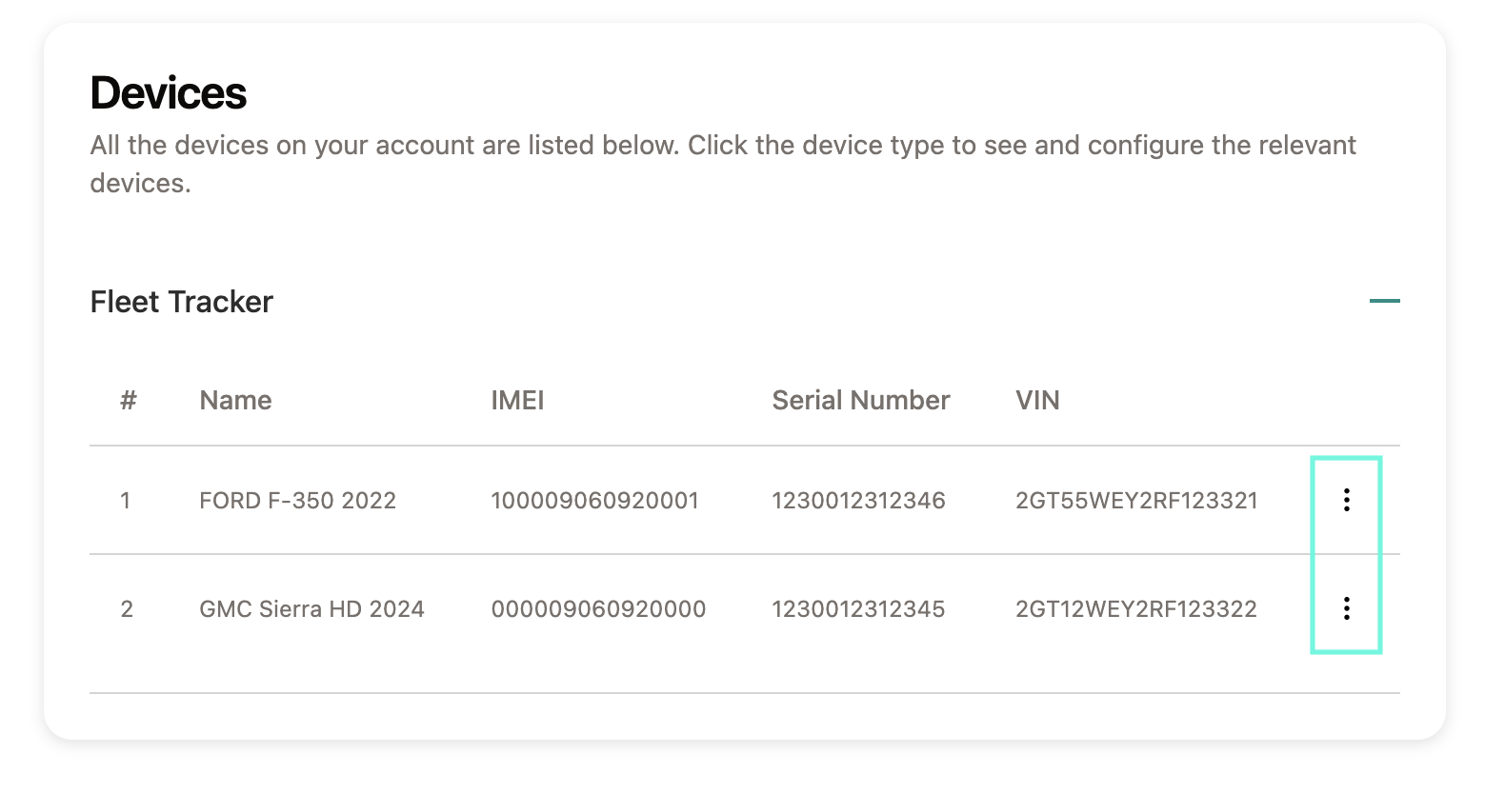
Task: Click the kebab menu next to VIN 2GT55WEY2RF123321
Action: pyautogui.click(x=1346, y=500)
